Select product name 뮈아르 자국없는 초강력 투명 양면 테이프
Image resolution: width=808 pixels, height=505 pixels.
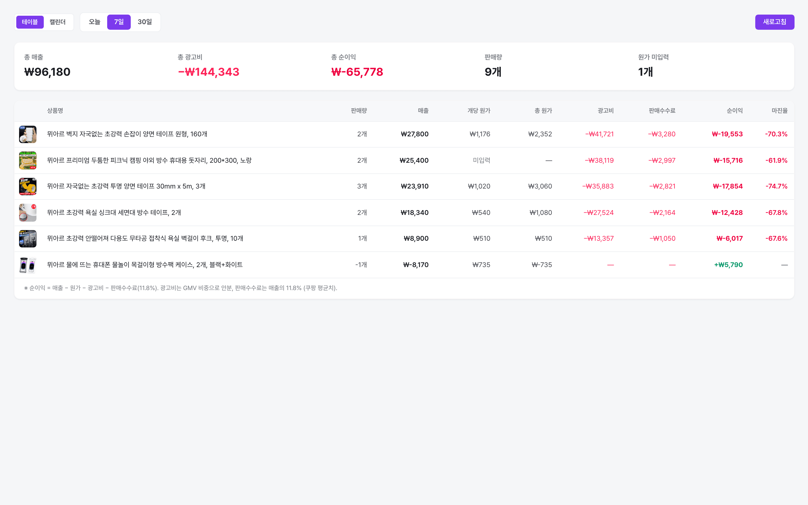click(126, 186)
